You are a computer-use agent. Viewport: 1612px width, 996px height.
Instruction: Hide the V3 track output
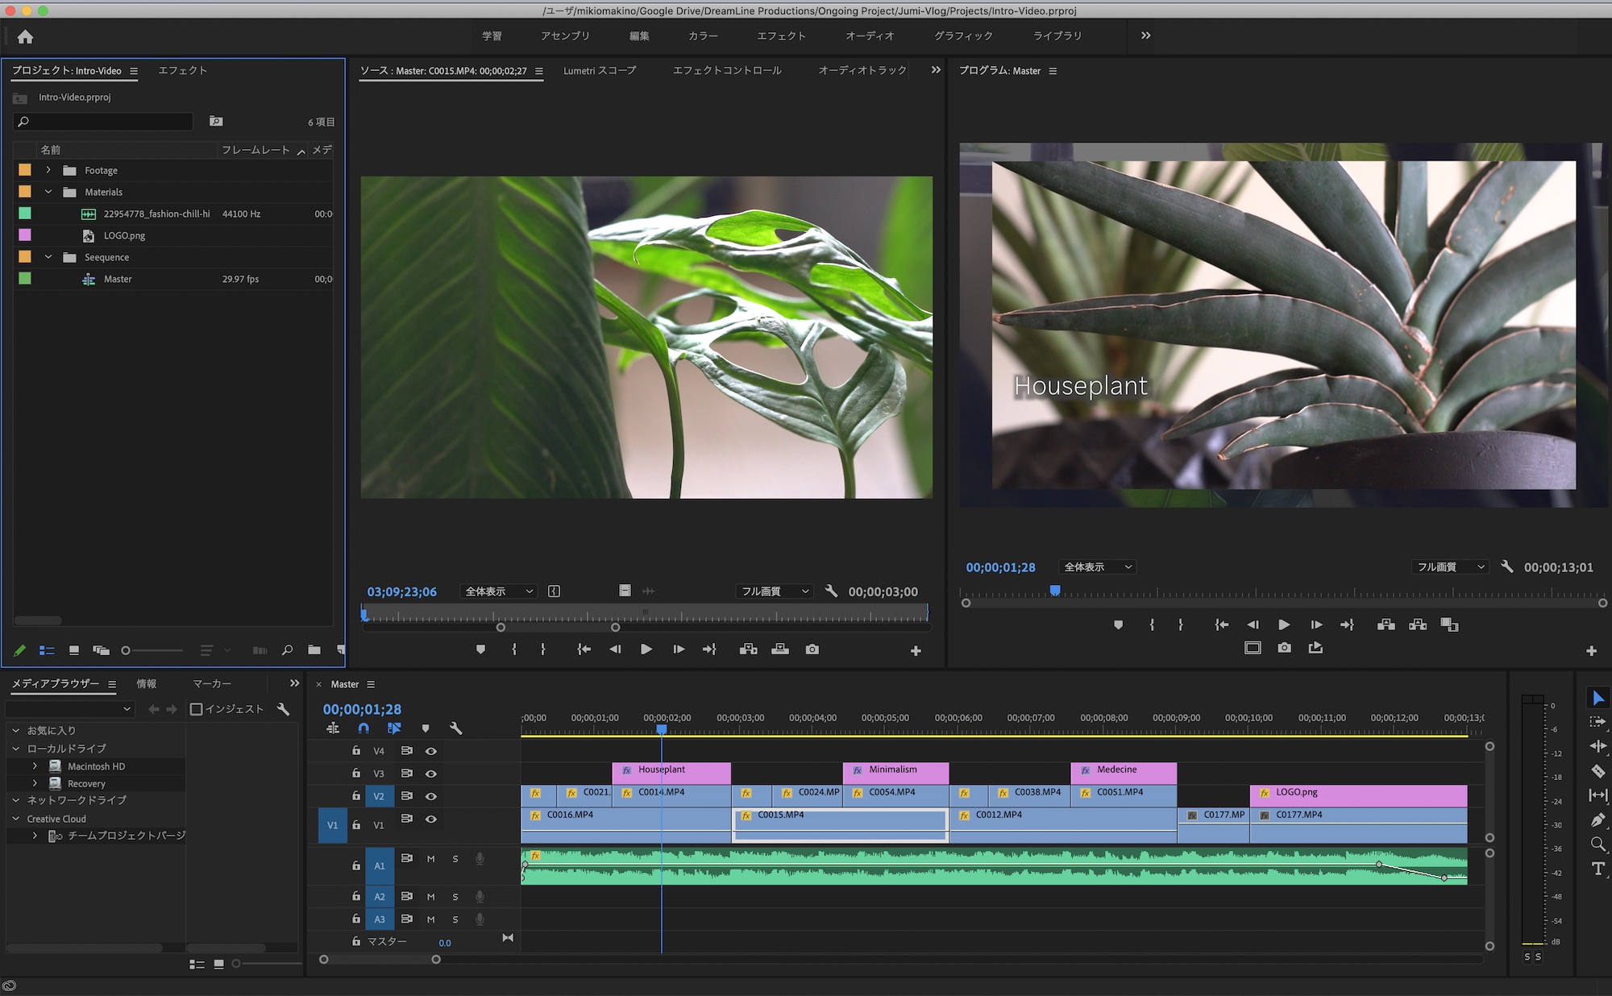pyautogui.click(x=431, y=774)
